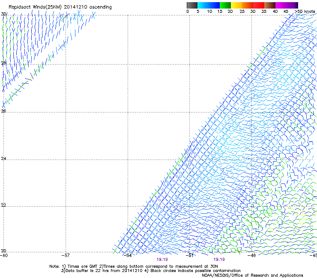The height and width of the screenshot is (278, 317).
Task: Click the 'Rapidscat Winds(25KM)' title text
Action: click(x=35, y=7)
